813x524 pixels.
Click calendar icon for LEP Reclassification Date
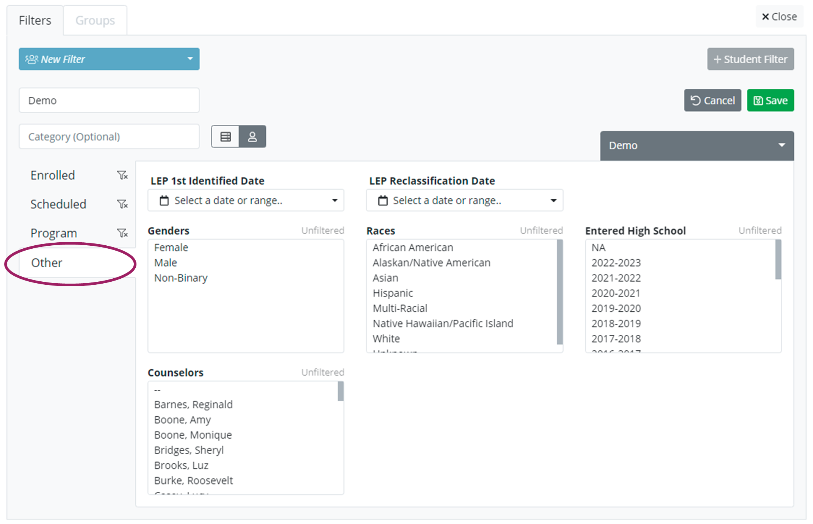point(383,201)
